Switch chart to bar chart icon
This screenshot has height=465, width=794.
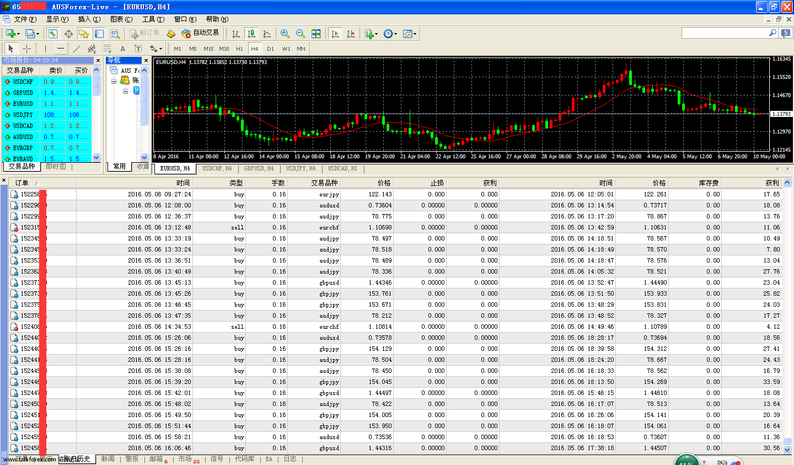pyautogui.click(x=236, y=34)
